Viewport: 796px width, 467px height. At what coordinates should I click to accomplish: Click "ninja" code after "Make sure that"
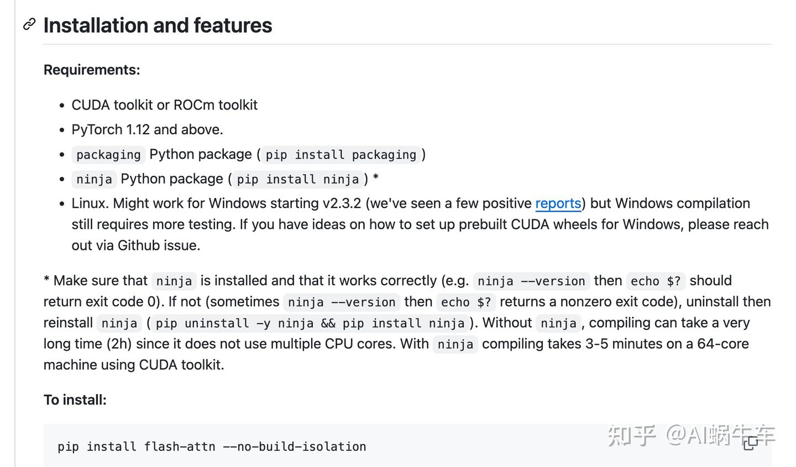tap(174, 281)
